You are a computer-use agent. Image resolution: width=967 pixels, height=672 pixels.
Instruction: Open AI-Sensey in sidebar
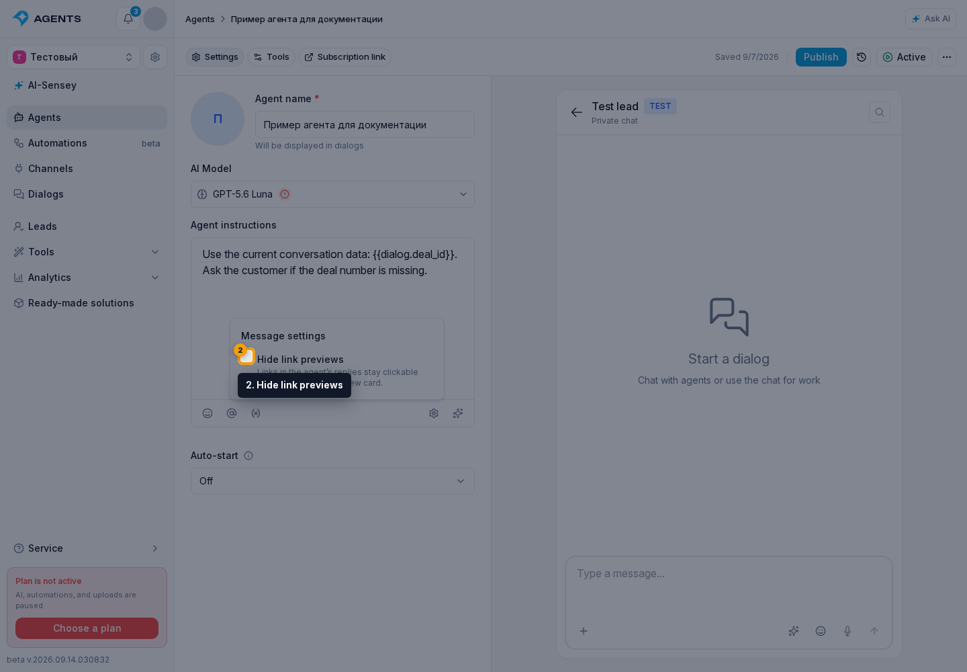[87, 85]
